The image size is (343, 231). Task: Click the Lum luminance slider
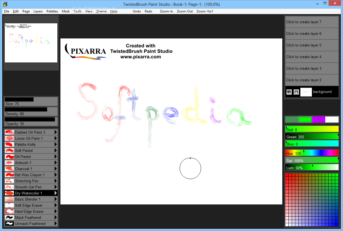tap(312, 167)
